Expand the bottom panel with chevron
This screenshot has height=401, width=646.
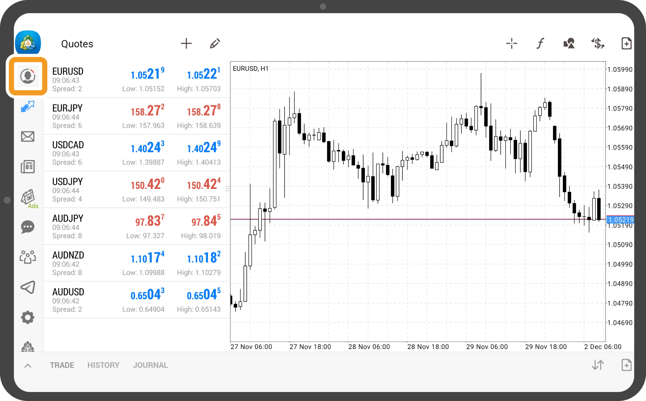[28, 365]
